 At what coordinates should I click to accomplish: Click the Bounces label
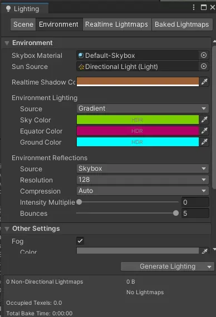(33, 214)
